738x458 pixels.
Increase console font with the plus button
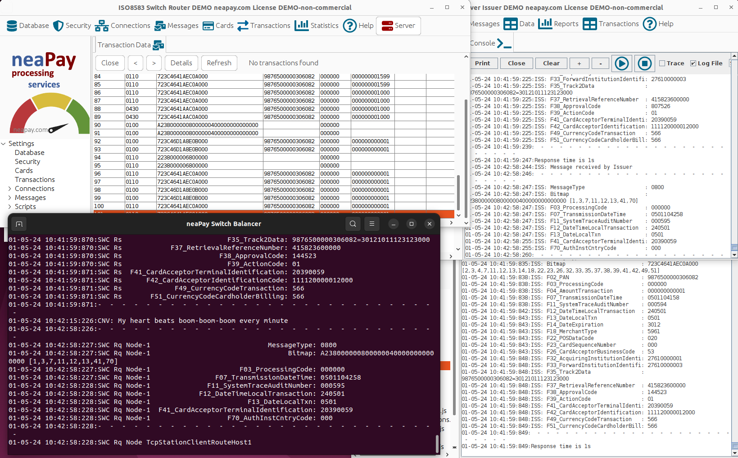pos(579,63)
